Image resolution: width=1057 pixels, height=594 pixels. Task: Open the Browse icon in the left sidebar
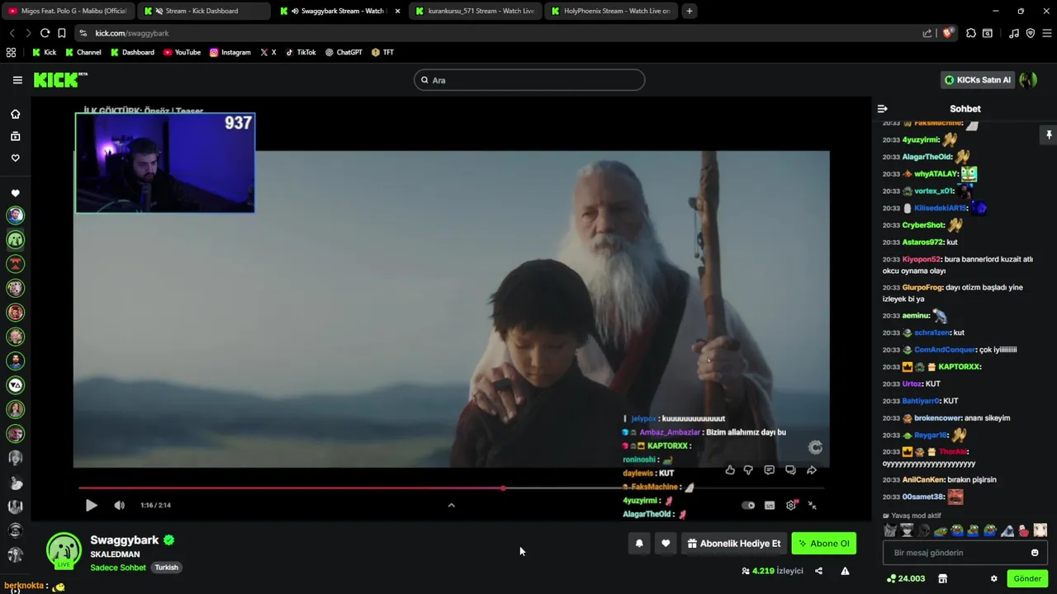click(15, 136)
